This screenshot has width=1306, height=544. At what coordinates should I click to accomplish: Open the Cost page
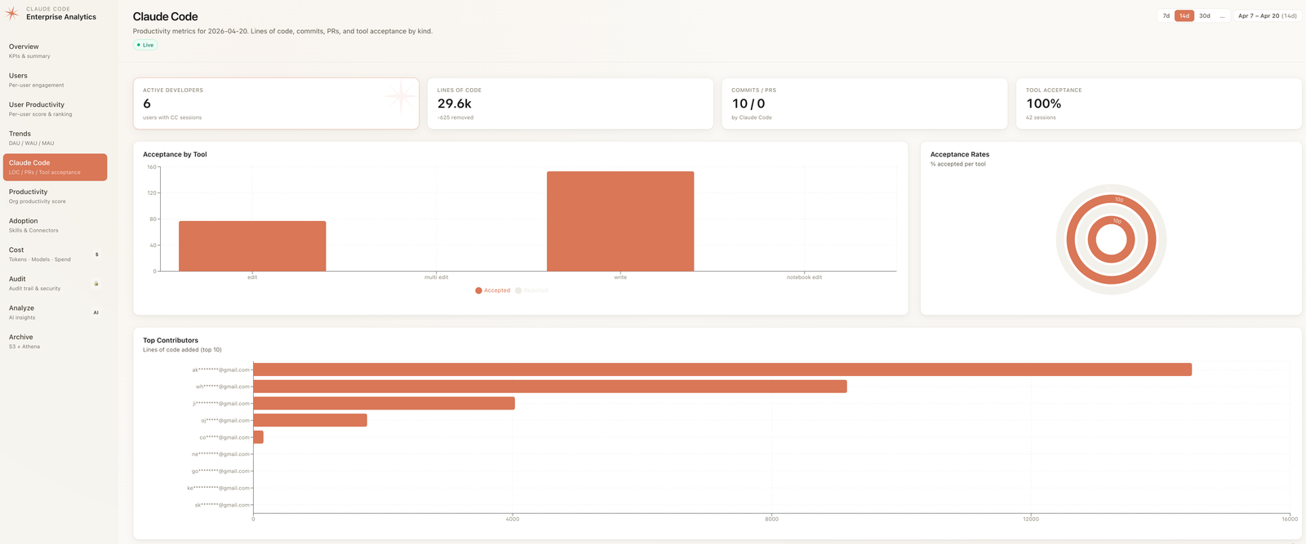[x=55, y=254]
